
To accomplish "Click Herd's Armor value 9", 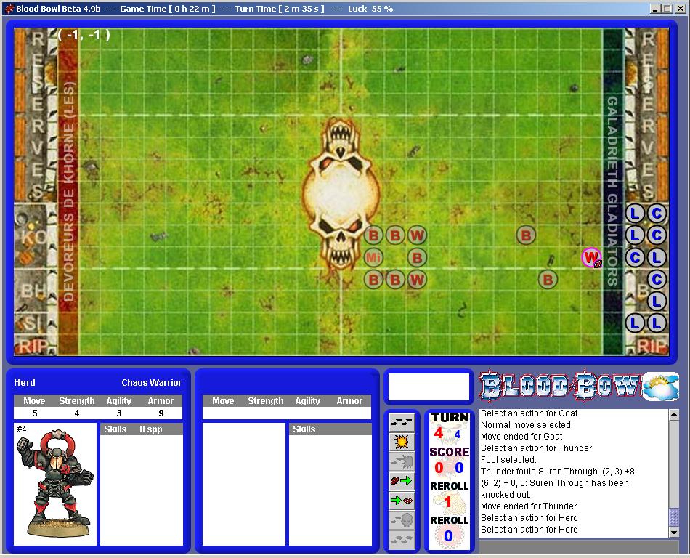I will click(161, 413).
